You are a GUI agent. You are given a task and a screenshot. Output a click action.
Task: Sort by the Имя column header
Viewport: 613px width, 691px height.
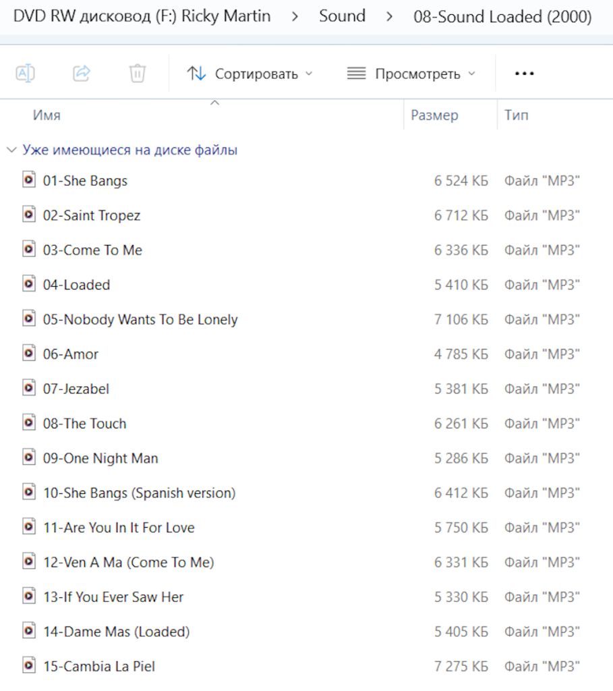(47, 115)
